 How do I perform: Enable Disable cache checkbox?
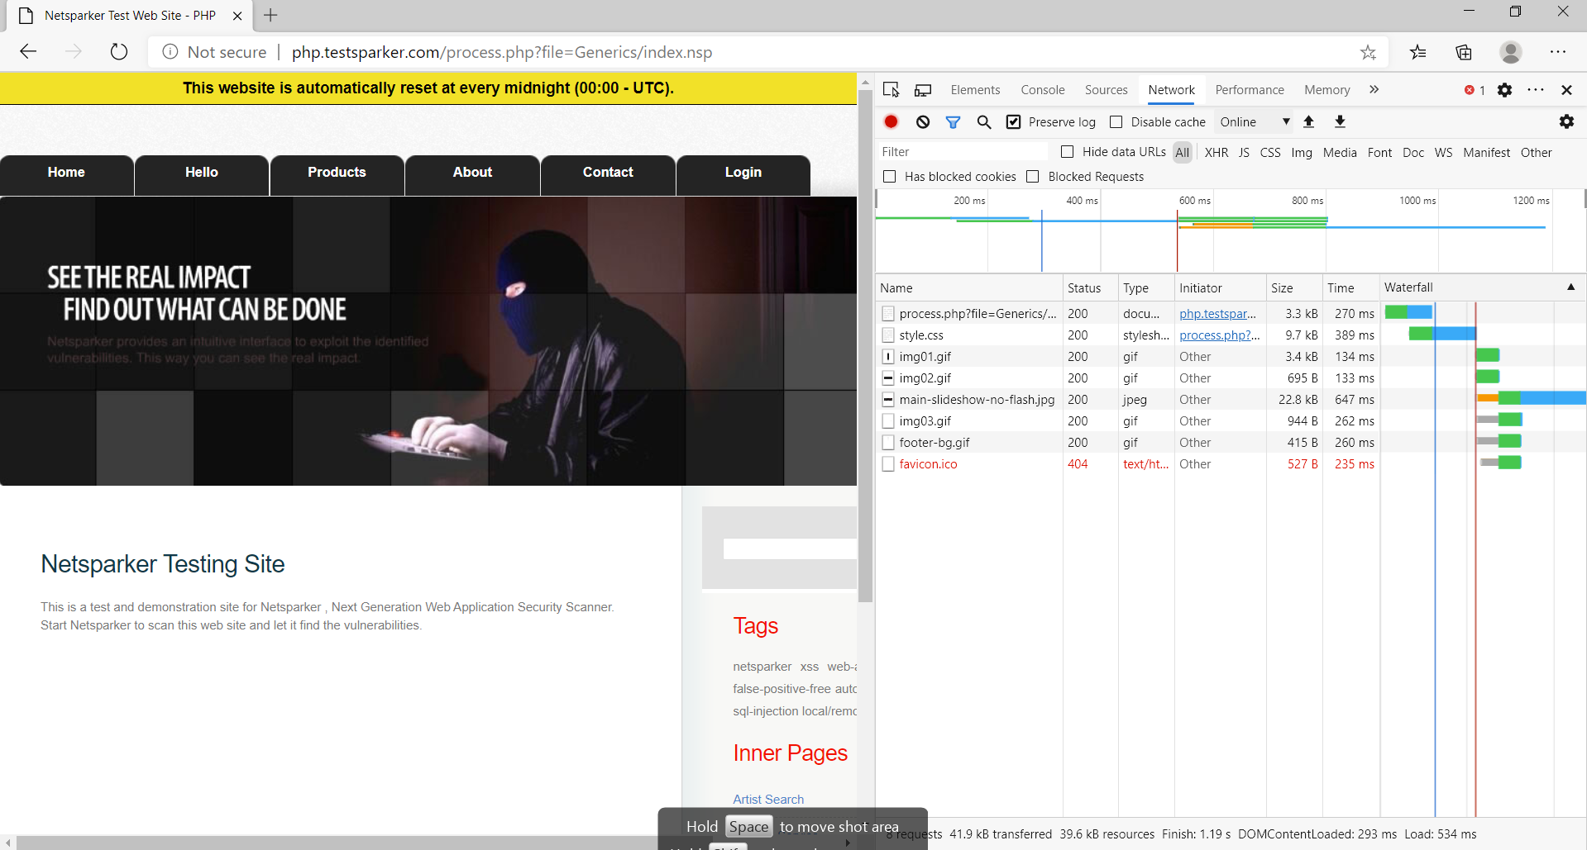pyautogui.click(x=1116, y=122)
